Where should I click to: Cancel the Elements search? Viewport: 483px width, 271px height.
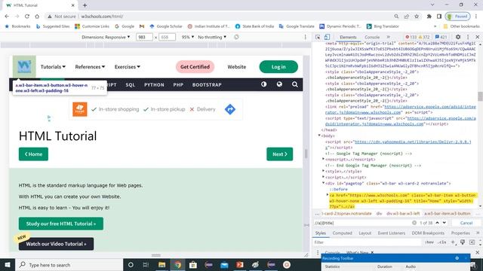[466, 223]
